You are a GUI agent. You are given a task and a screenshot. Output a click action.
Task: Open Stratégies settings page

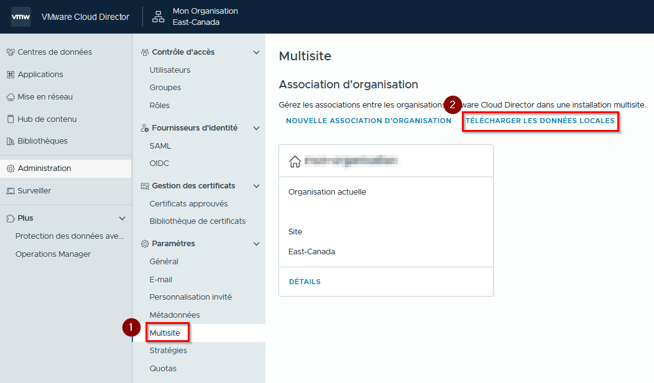(x=168, y=351)
